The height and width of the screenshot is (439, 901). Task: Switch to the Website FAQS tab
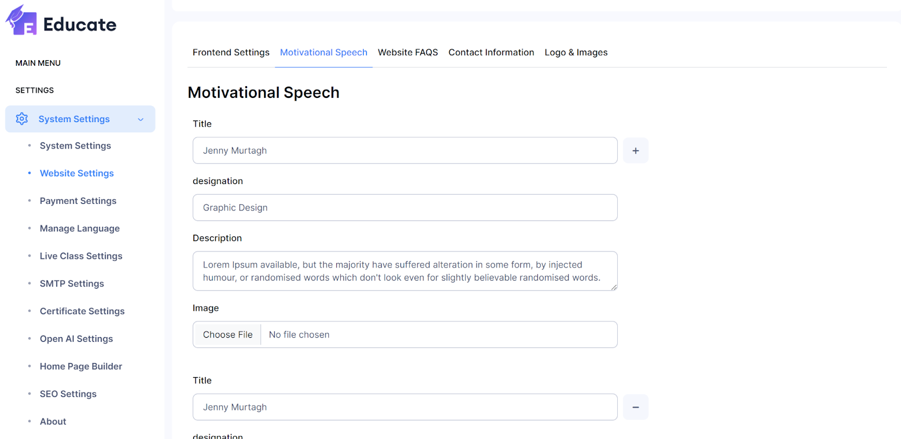coord(408,52)
